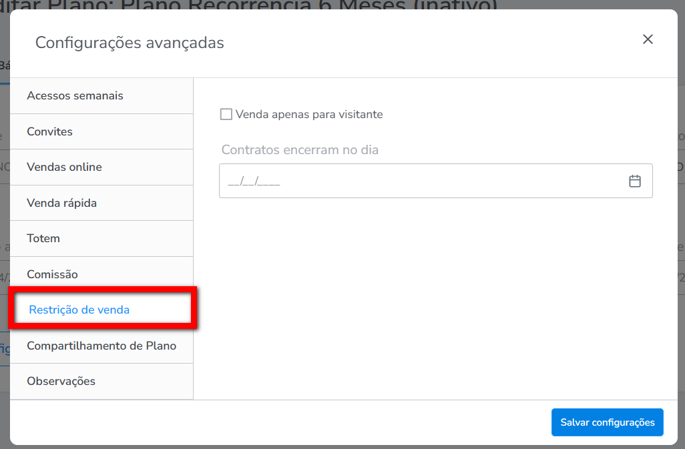Click the Configurações avançadas dialog title

pyautogui.click(x=130, y=43)
